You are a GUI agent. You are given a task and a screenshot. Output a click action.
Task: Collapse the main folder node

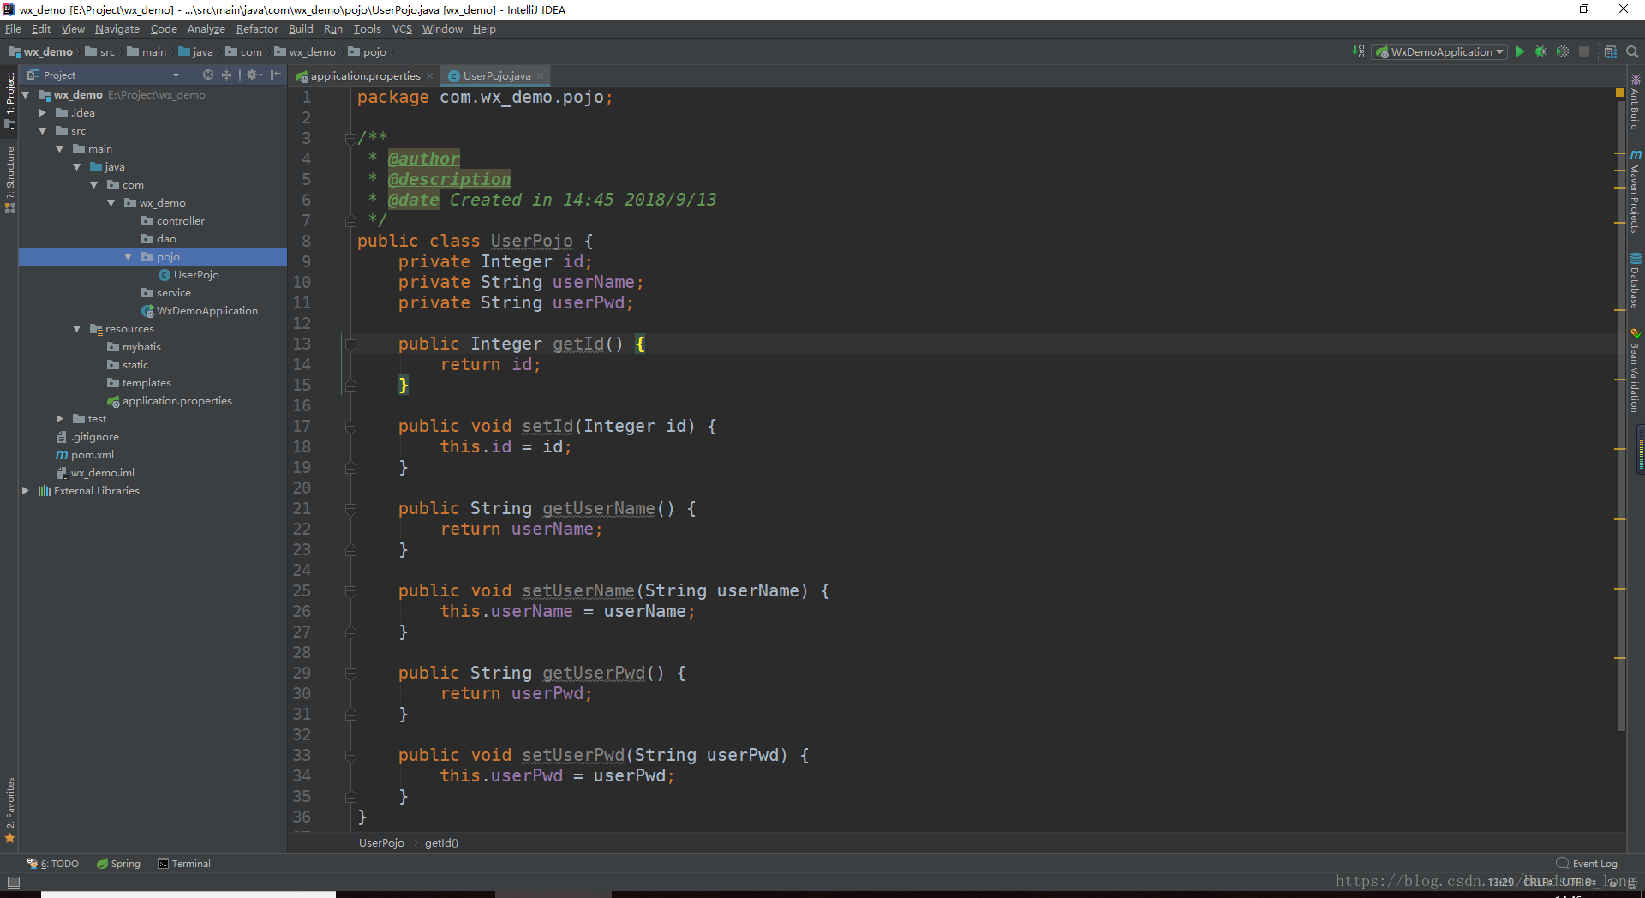coord(60,149)
